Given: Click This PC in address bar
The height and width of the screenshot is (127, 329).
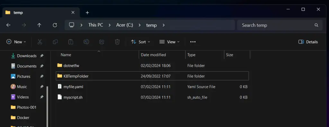Looking at the screenshot, I should [96, 25].
